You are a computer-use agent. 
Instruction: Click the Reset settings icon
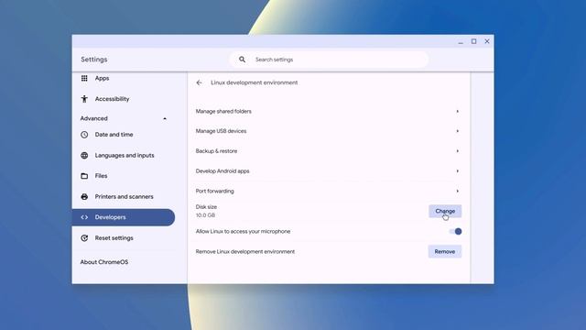pos(84,238)
